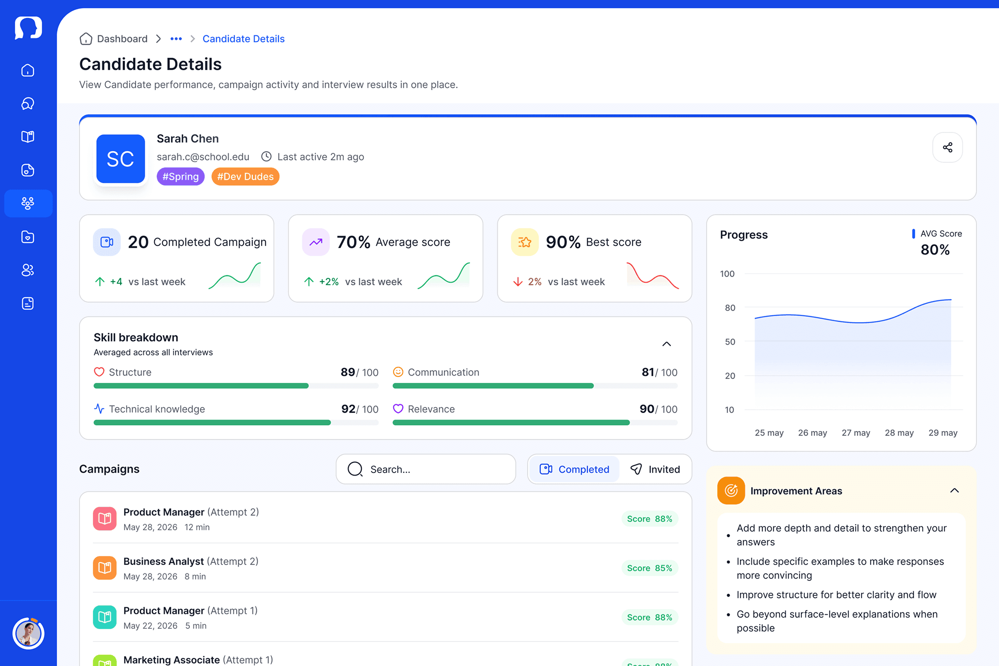
Task: Open the user profile avatar in the sidebar
Action: tap(28, 633)
